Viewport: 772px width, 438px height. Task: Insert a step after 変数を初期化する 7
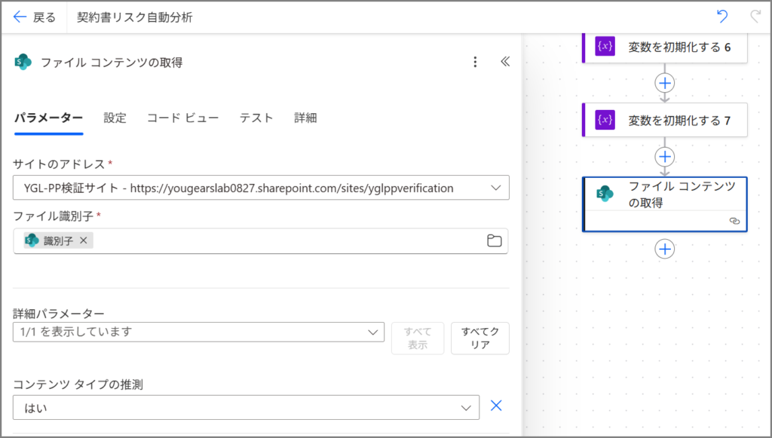pyautogui.click(x=664, y=156)
